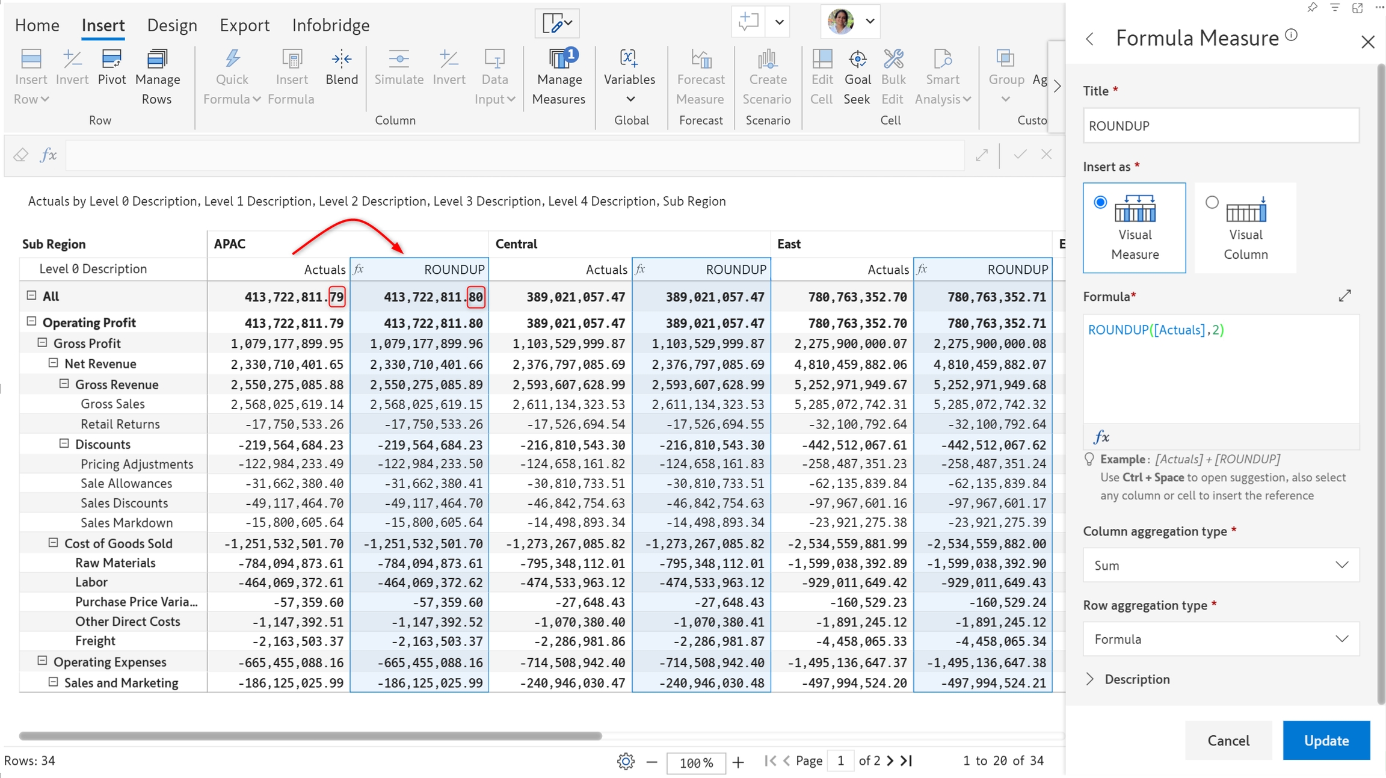Click the horizontal scrollbar below the table

pos(310,736)
